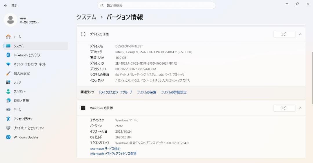Open Microsoft ソフトウェアライセンス条項 link
This screenshot has width=313, height=163.
[x=113, y=153]
